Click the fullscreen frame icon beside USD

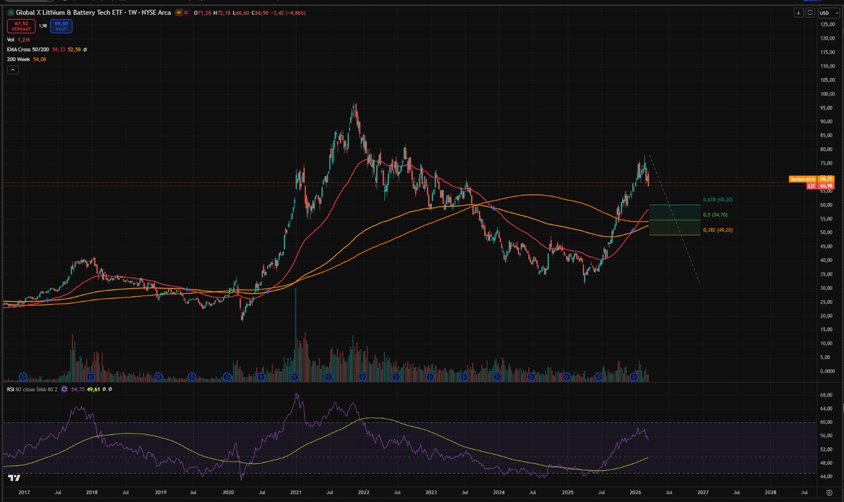click(810, 13)
